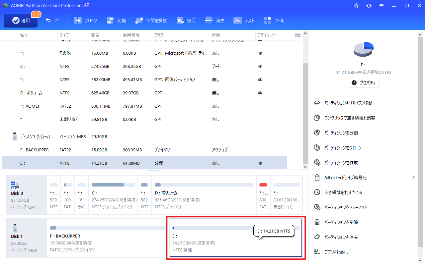This screenshot has width=425, height=265.
Task: Choose Create Partition (パーティションを作成)
Action: (x=336, y=163)
